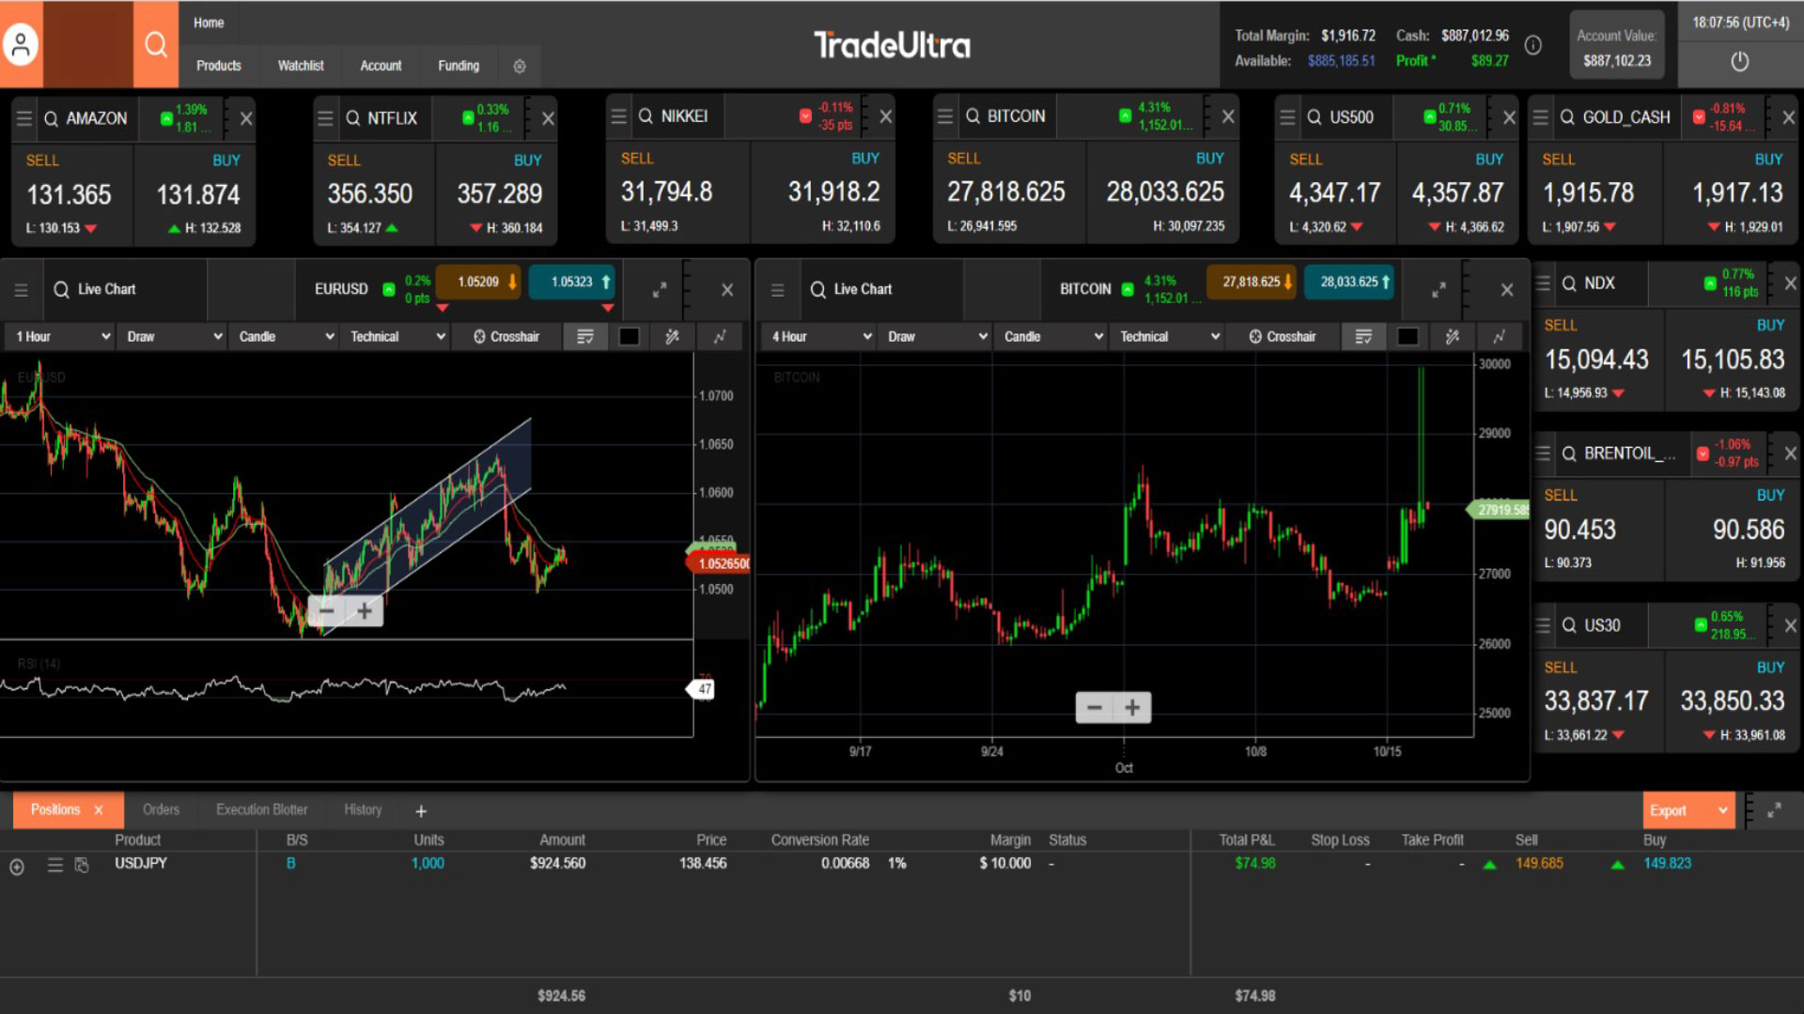This screenshot has width=1804, height=1014.
Task: Click BITCOIN chart line-study icon
Action: pos(1500,336)
